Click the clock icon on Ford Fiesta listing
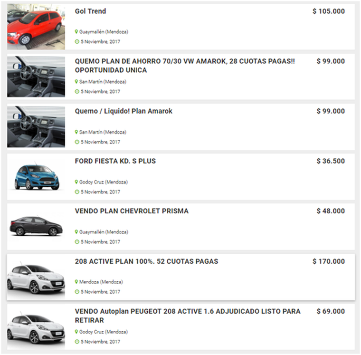The image size is (361, 355). point(77,192)
